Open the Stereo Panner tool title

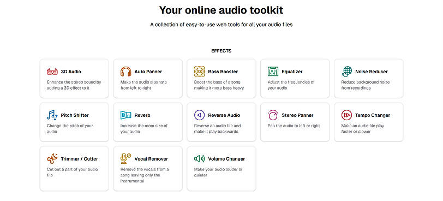[x=297, y=115]
